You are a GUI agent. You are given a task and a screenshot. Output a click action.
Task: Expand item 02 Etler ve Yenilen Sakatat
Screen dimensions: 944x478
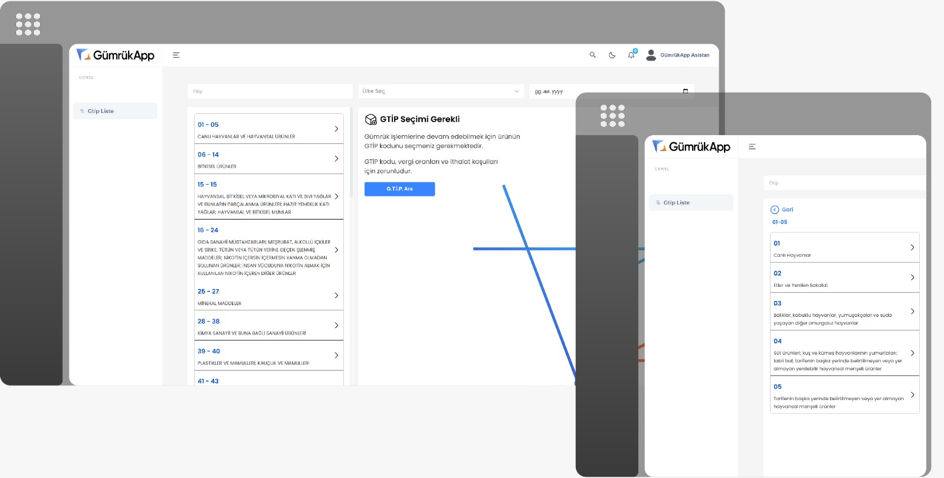pyautogui.click(x=844, y=278)
